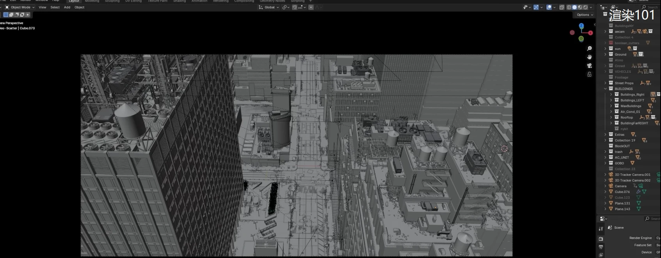The width and height of the screenshot is (661, 258).
Task: Open the View Layer properties tab
Action: (x=601, y=255)
